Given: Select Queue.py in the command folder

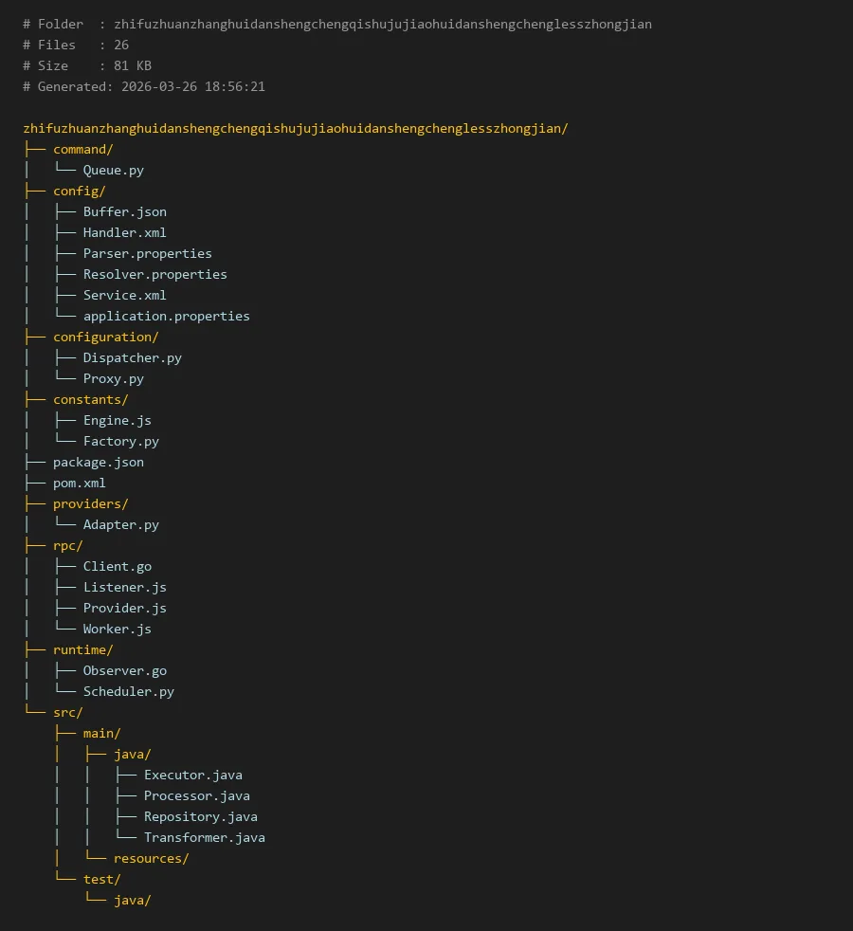Looking at the screenshot, I should pos(113,170).
